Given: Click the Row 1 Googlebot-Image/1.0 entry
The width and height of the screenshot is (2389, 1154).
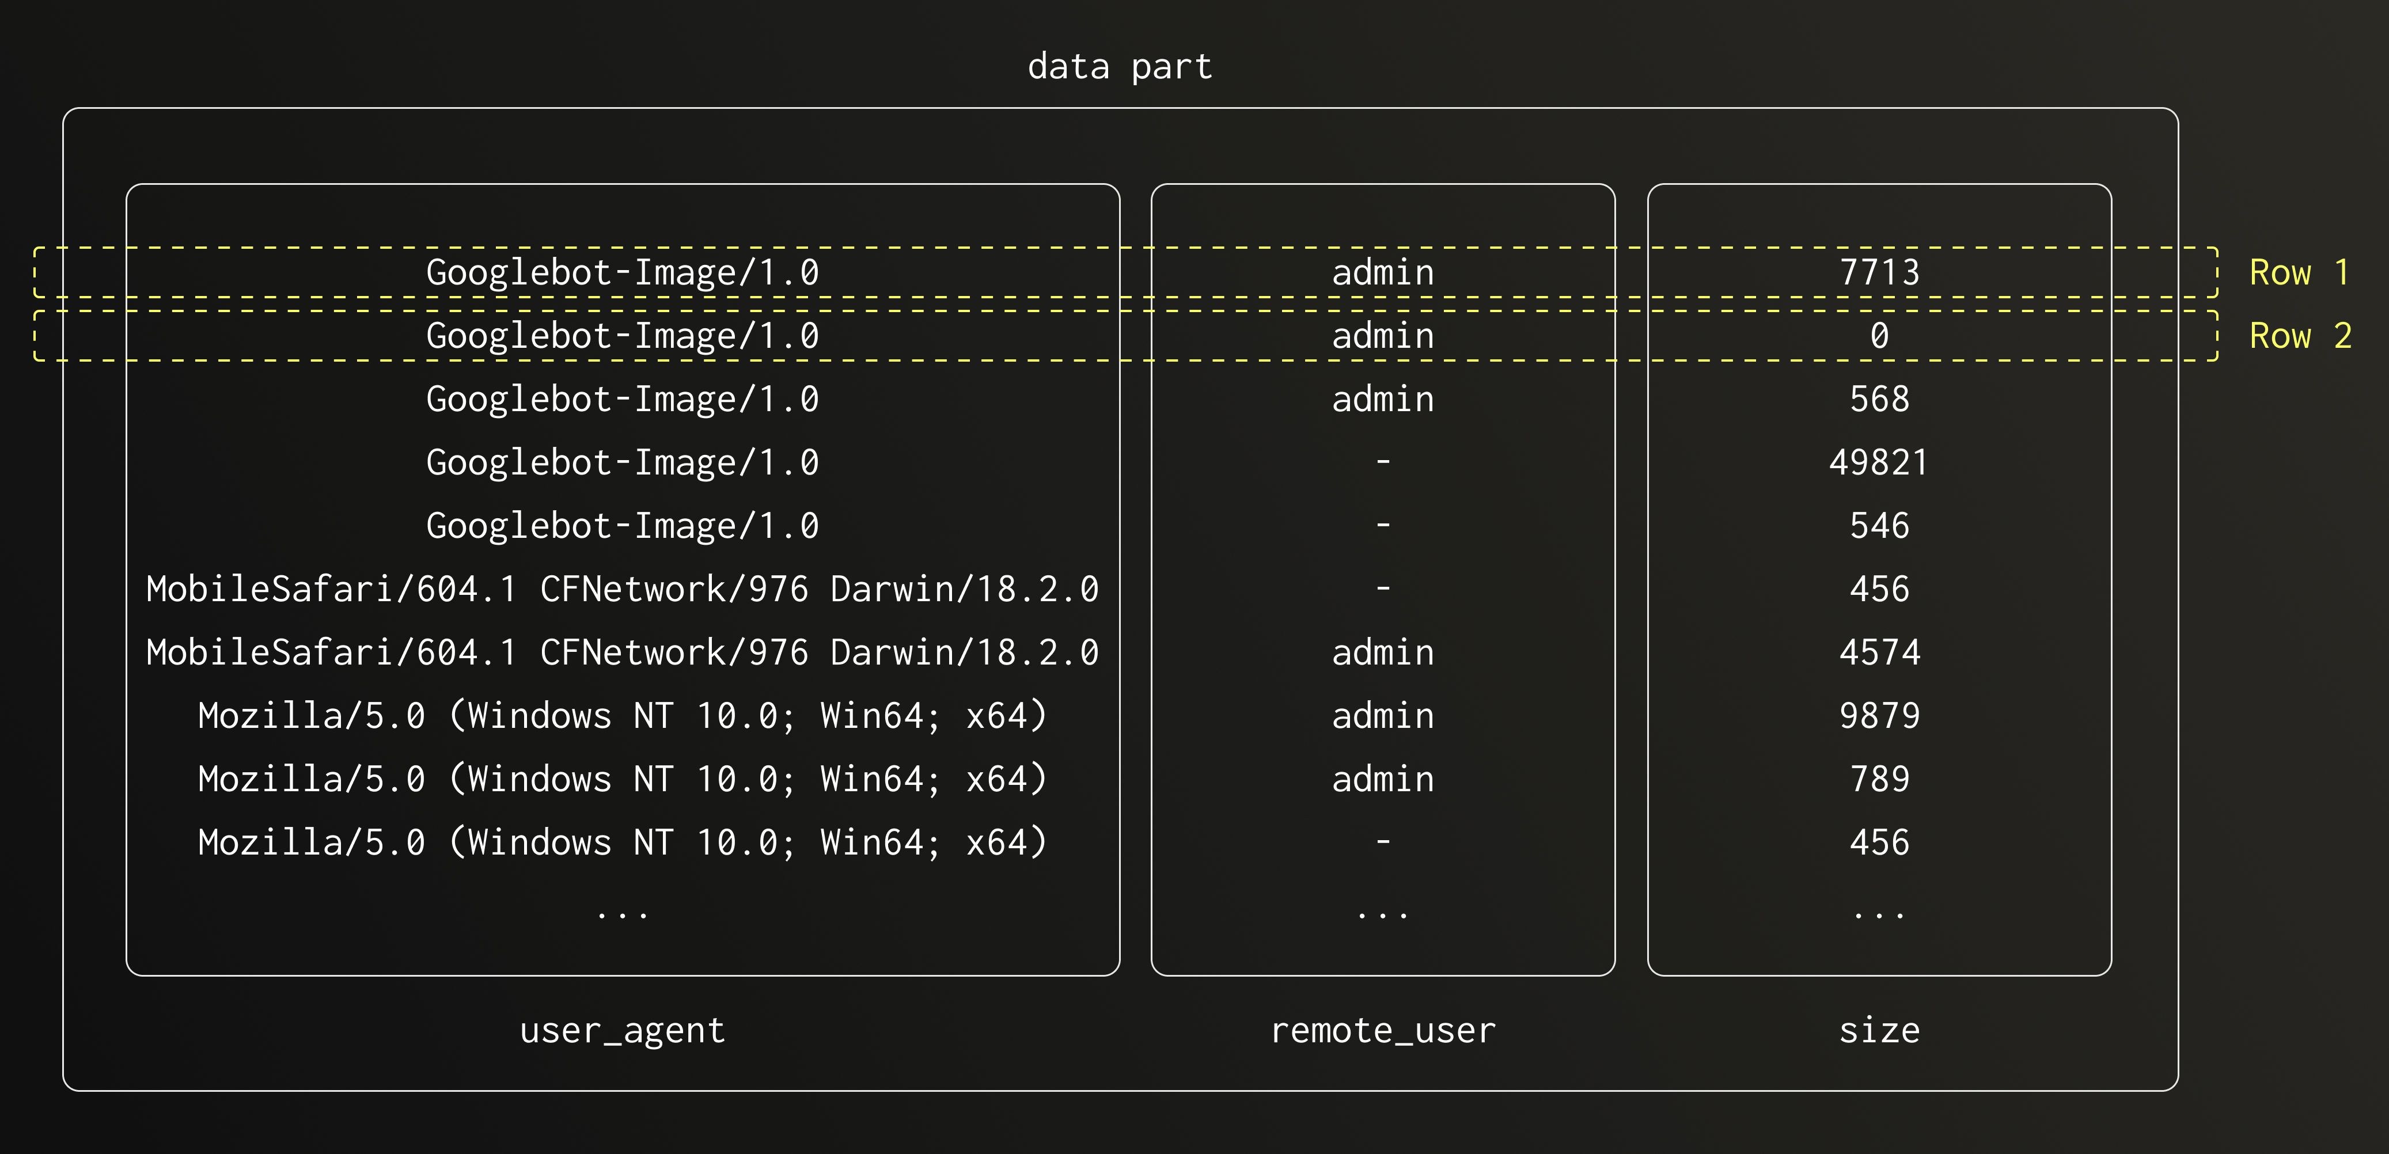Looking at the screenshot, I should point(622,272).
